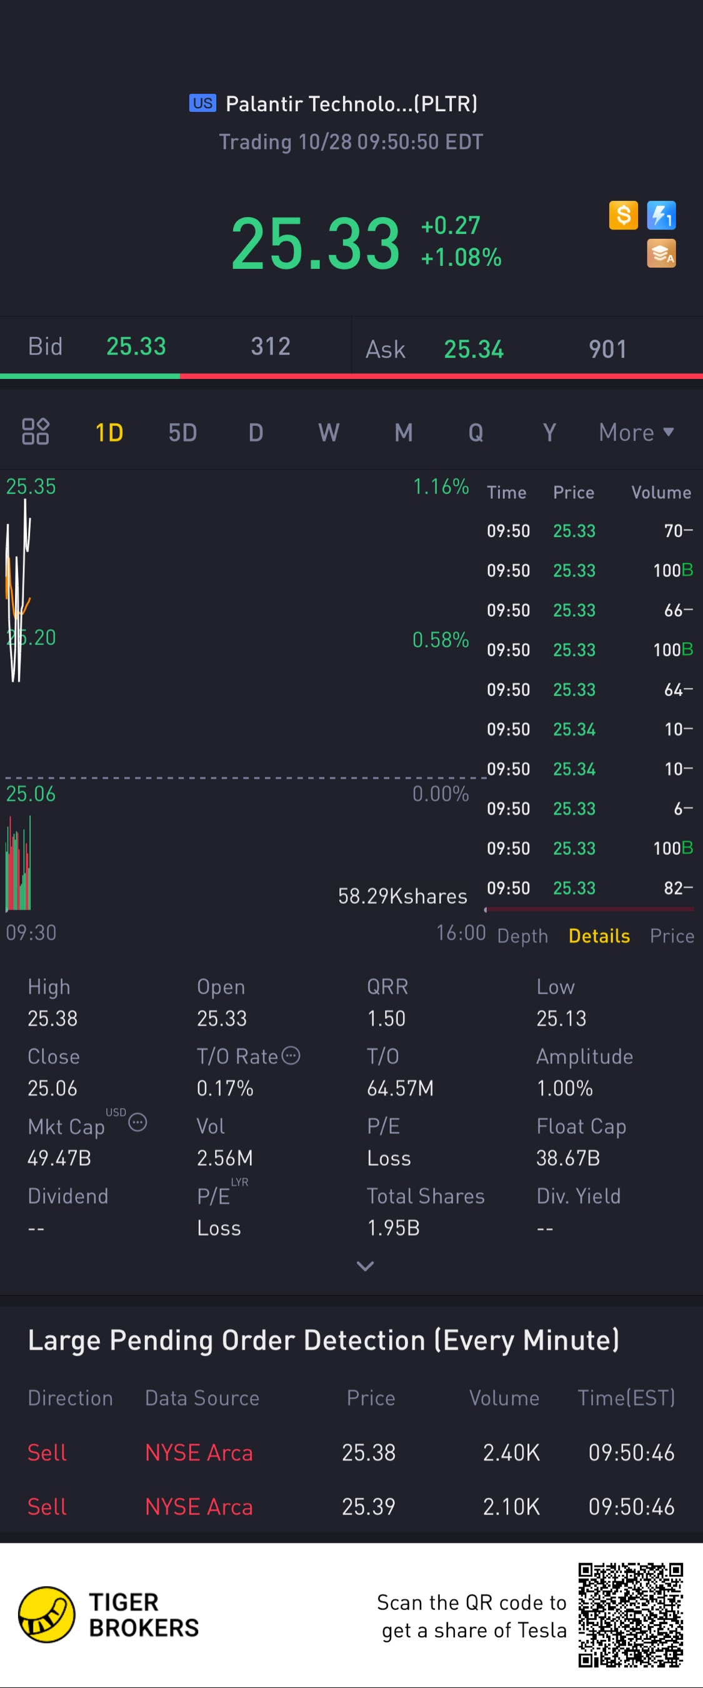
Task: Tap the Large Pending Order Detection heading
Action: [323, 1341]
